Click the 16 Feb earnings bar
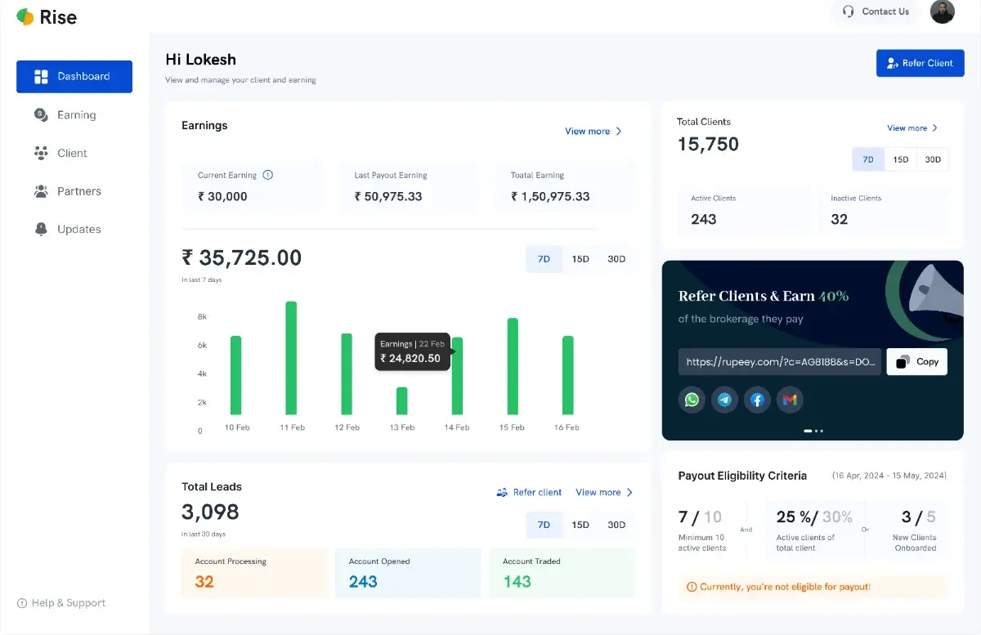981x635 pixels. point(568,375)
